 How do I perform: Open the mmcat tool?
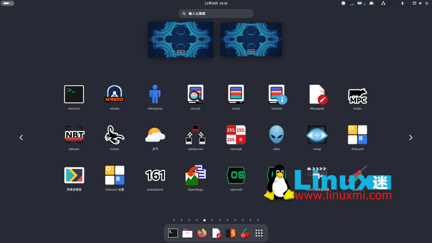[196, 94]
